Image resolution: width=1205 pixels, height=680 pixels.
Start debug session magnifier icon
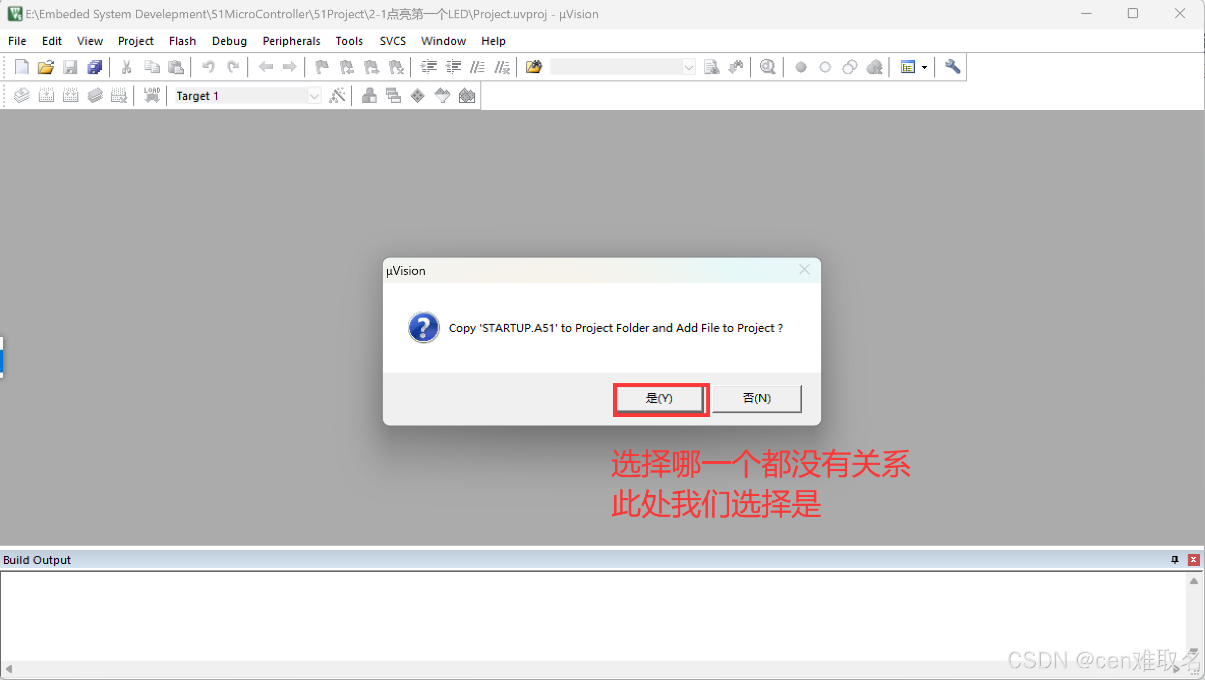(x=767, y=67)
